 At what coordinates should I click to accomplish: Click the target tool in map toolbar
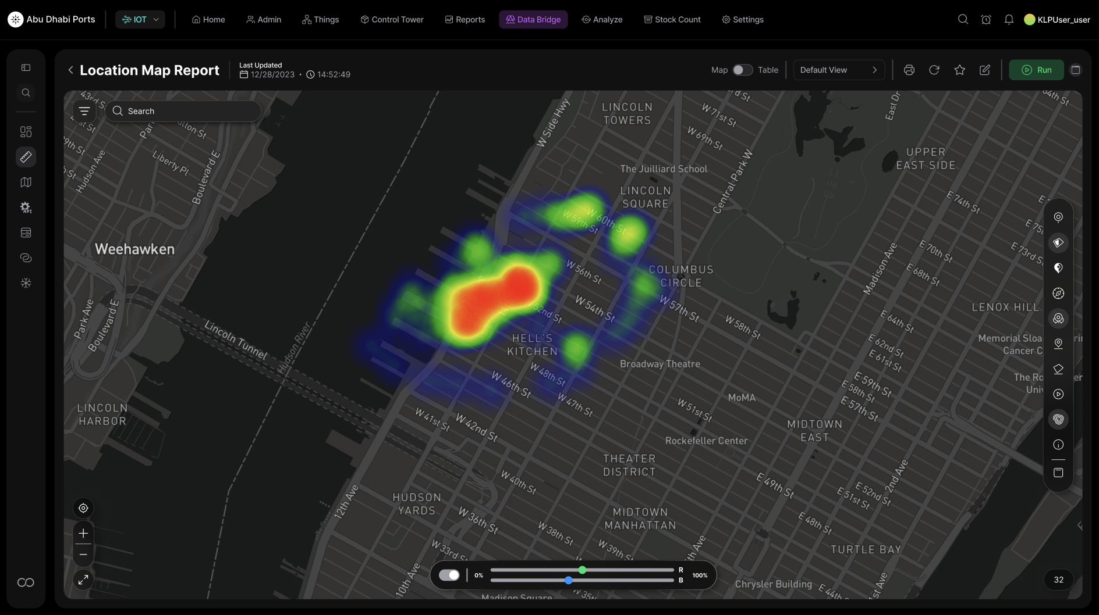click(x=1058, y=217)
